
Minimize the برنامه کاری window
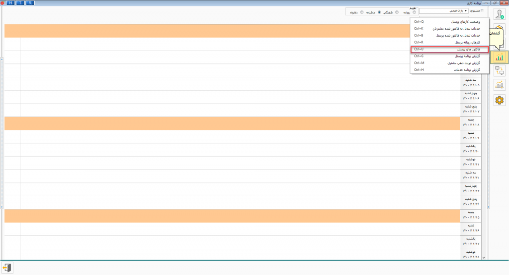pos(486,3)
